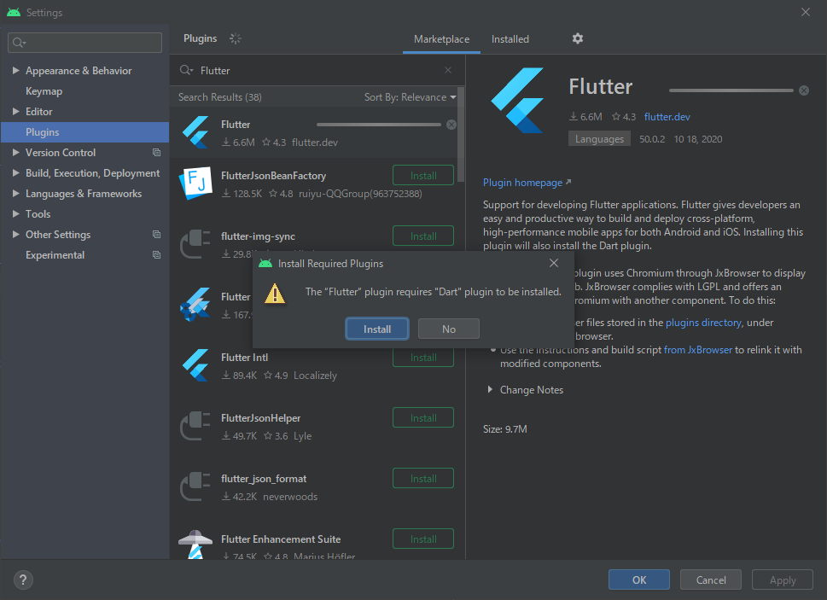Switch to Marketplace tab

[441, 39]
